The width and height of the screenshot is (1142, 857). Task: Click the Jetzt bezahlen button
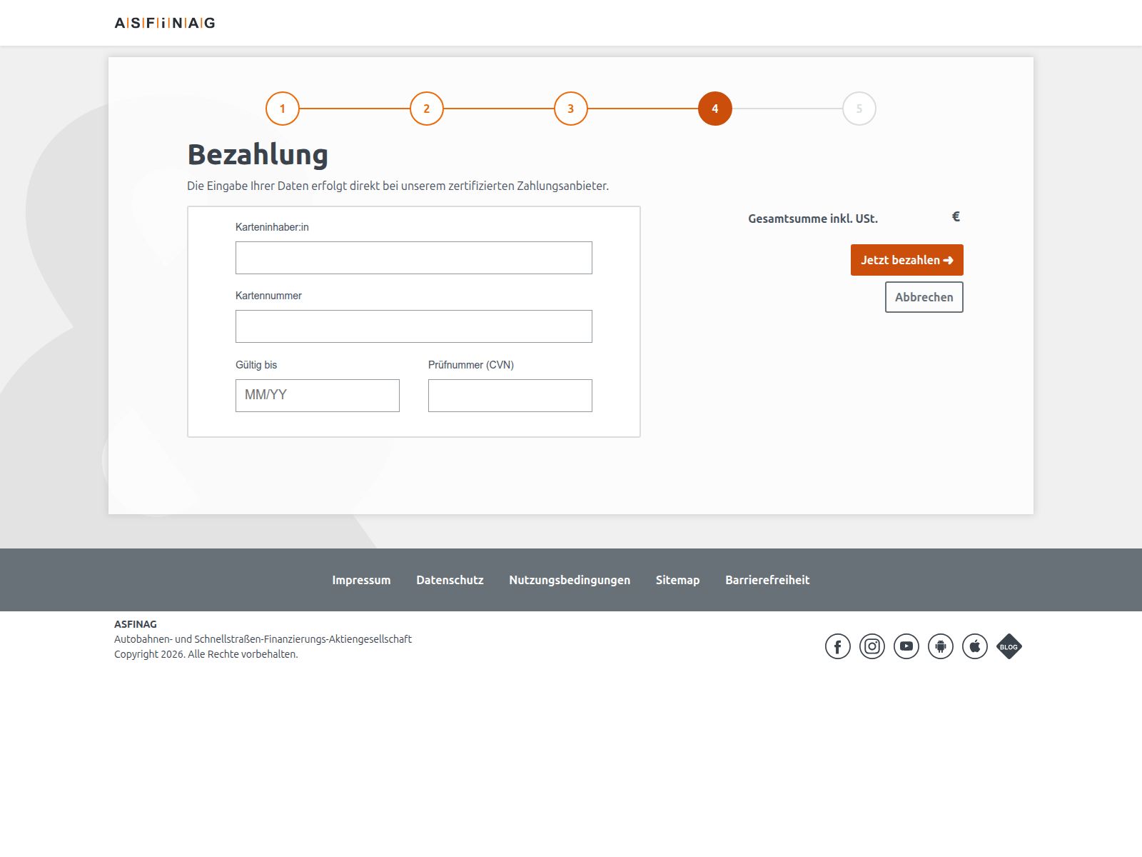click(907, 260)
